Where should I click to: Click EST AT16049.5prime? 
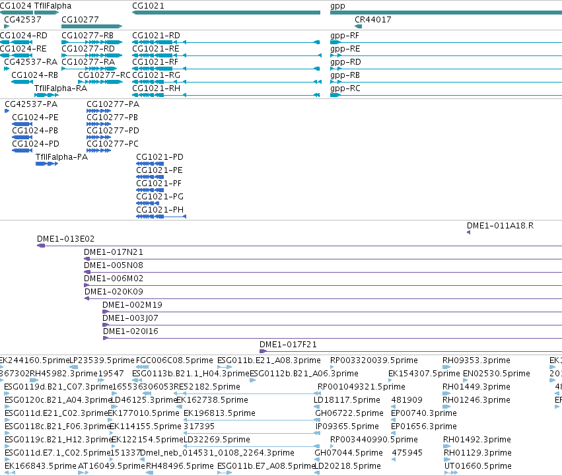point(112,466)
